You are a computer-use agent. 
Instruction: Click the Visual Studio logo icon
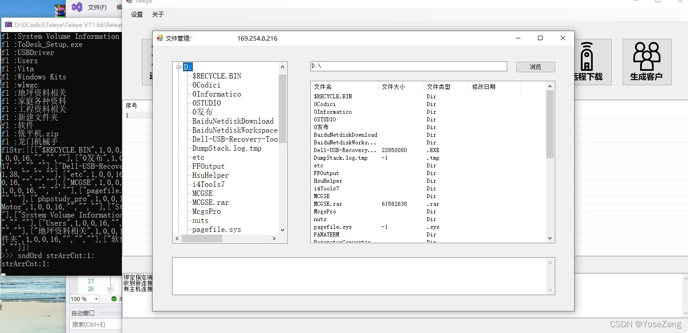point(77,7)
